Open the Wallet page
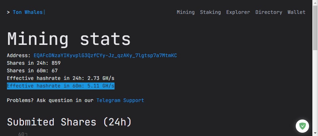Viewport: 318px width, 136px height. click(x=296, y=12)
